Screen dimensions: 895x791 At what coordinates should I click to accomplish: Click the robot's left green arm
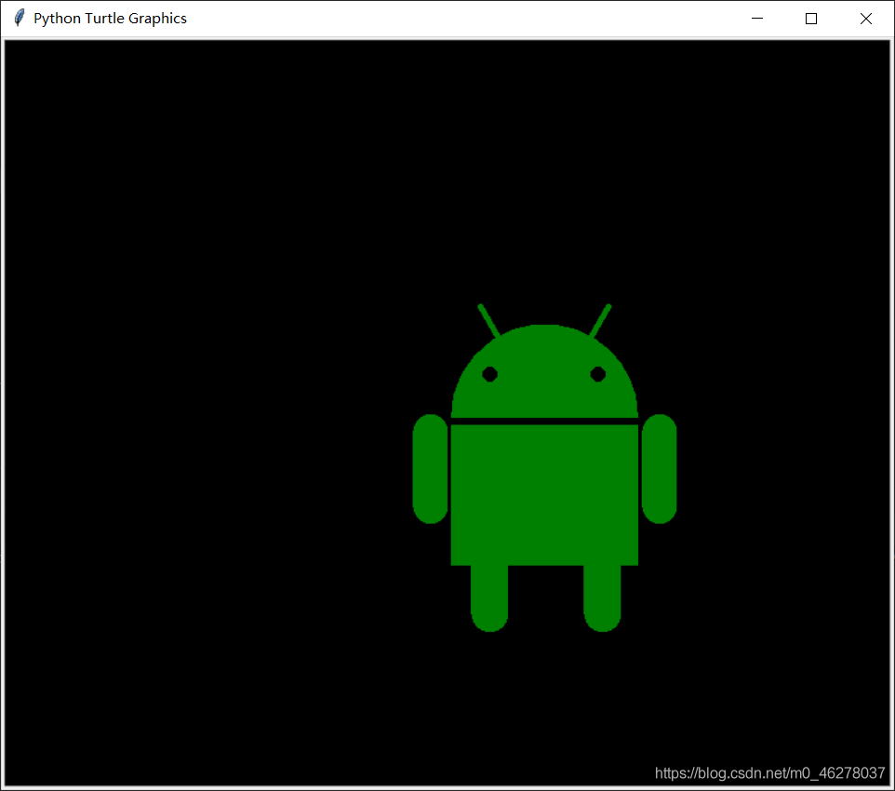431,468
